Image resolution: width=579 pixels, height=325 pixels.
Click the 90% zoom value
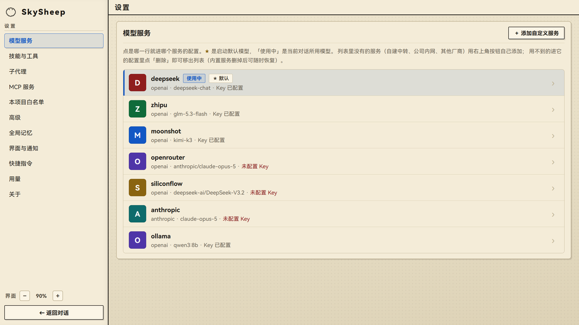[x=41, y=296]
